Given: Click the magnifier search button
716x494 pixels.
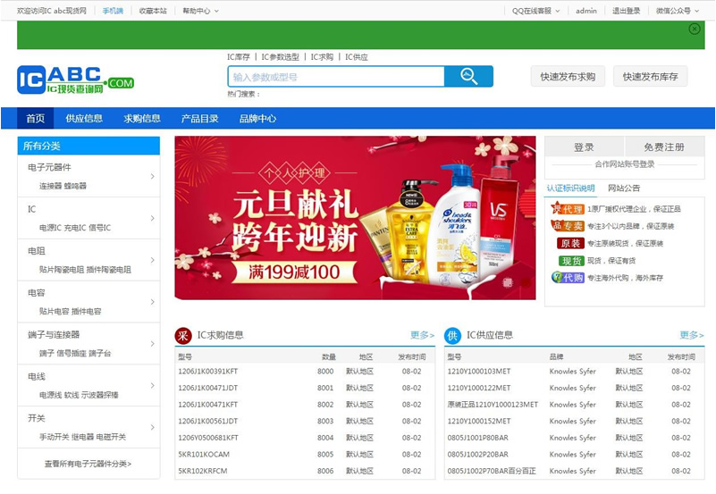Looking at the screenshot, I should (468, 76).
